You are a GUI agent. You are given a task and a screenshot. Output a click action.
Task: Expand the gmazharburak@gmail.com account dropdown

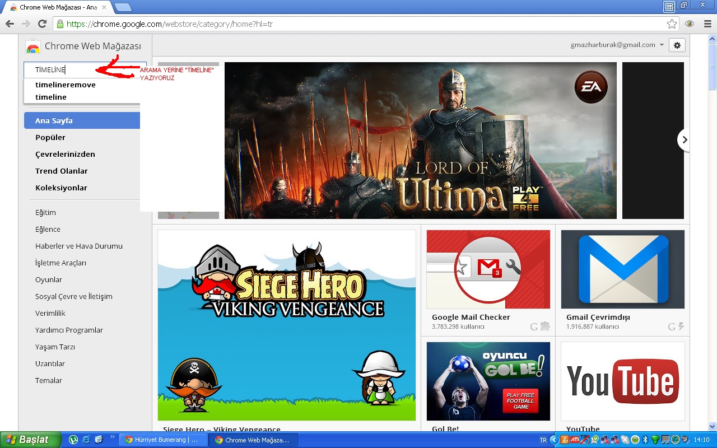[x=617, y=45]
